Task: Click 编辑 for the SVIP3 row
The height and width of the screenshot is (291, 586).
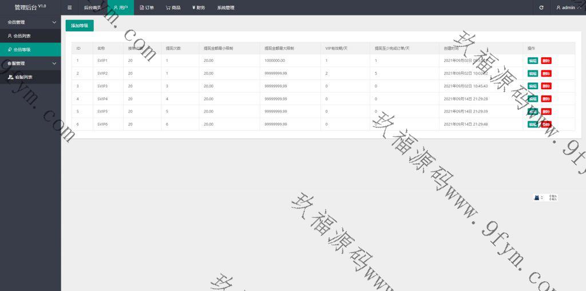Action: pos(533,86)
